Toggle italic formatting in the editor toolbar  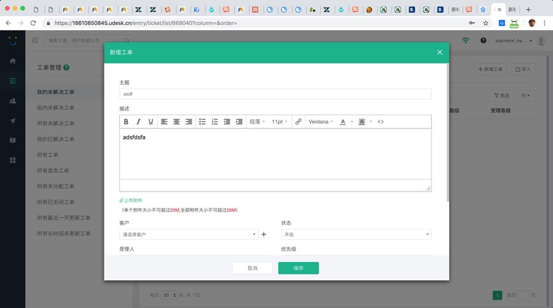(138, 121)
